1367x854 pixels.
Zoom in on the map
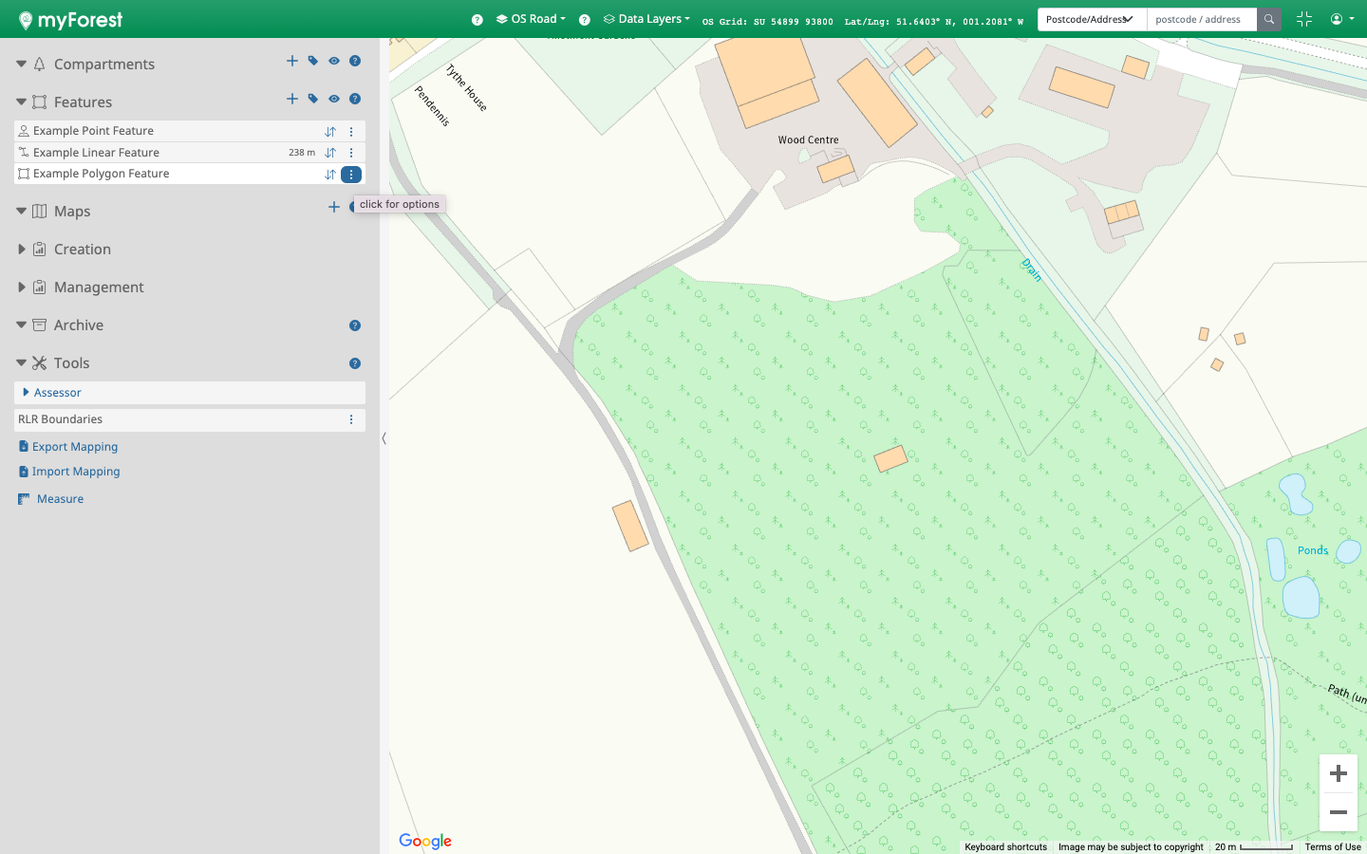pyautogui.click(x=1339, y=773)
